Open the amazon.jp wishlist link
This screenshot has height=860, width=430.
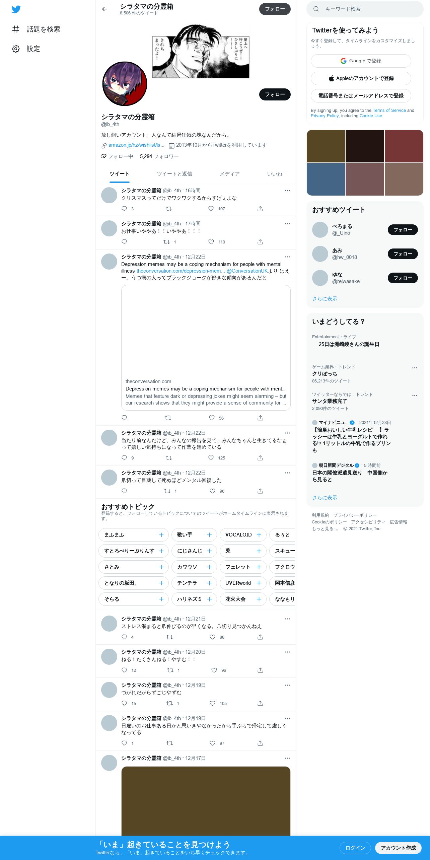tap(136, 145)
